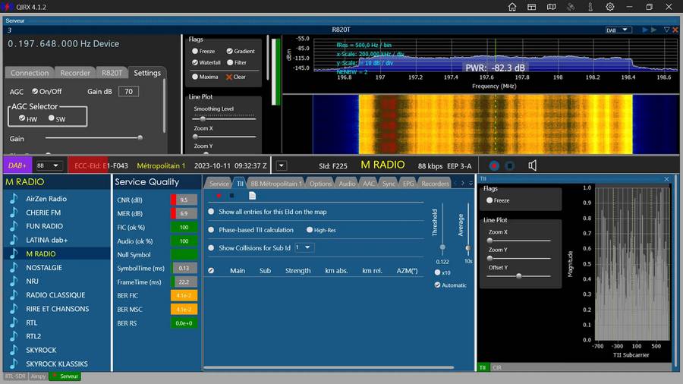Viewport: 683px width, 384px height.
Task: Toggle the Waterfall flag
Action: (x=207, y=63)
